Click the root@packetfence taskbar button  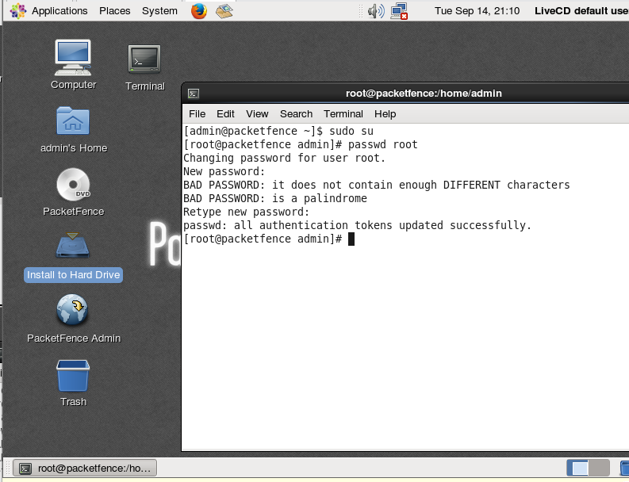click(85, 468)
